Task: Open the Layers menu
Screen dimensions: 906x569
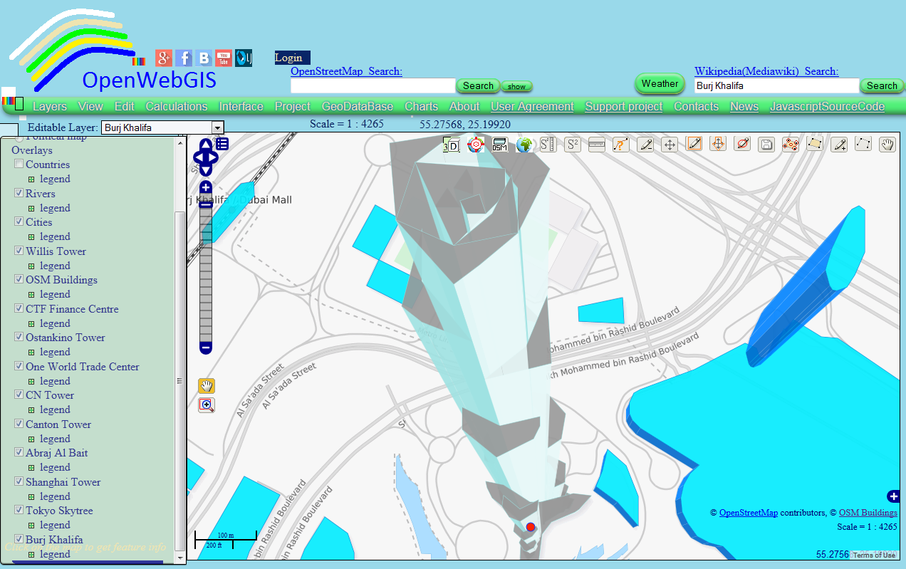Action: [x=49, y=105]
